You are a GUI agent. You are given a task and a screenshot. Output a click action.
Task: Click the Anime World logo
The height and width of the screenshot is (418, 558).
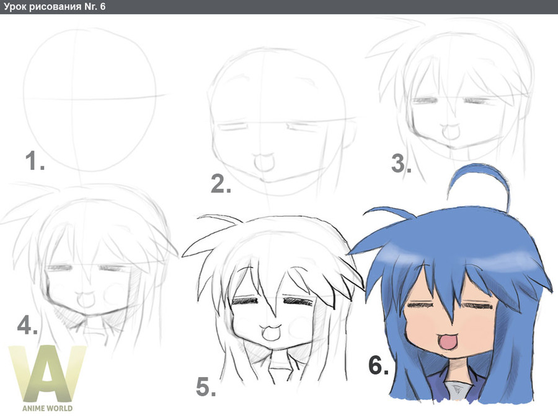coord(47,378)
